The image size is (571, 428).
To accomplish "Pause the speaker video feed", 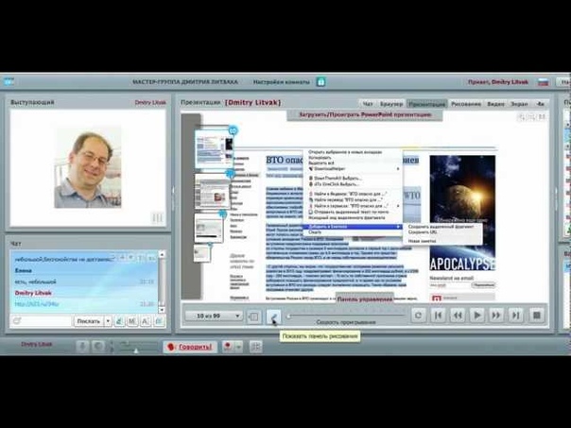I will [157, 217].
